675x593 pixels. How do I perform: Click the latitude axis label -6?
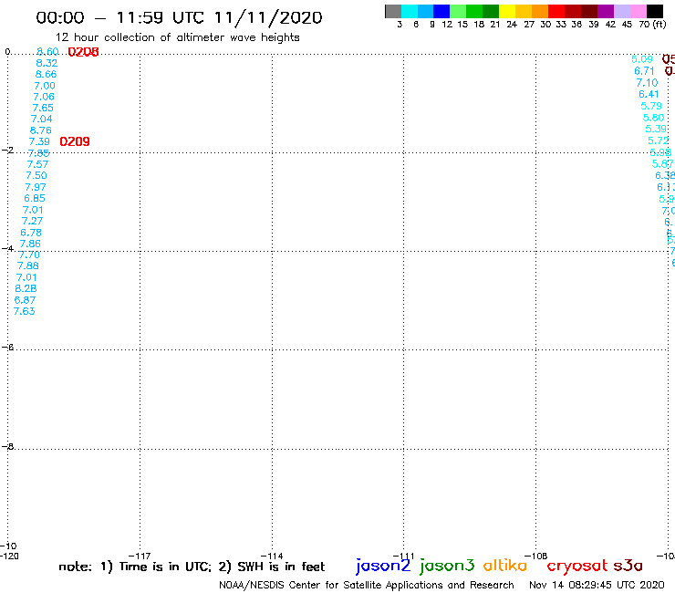(8, 347)
